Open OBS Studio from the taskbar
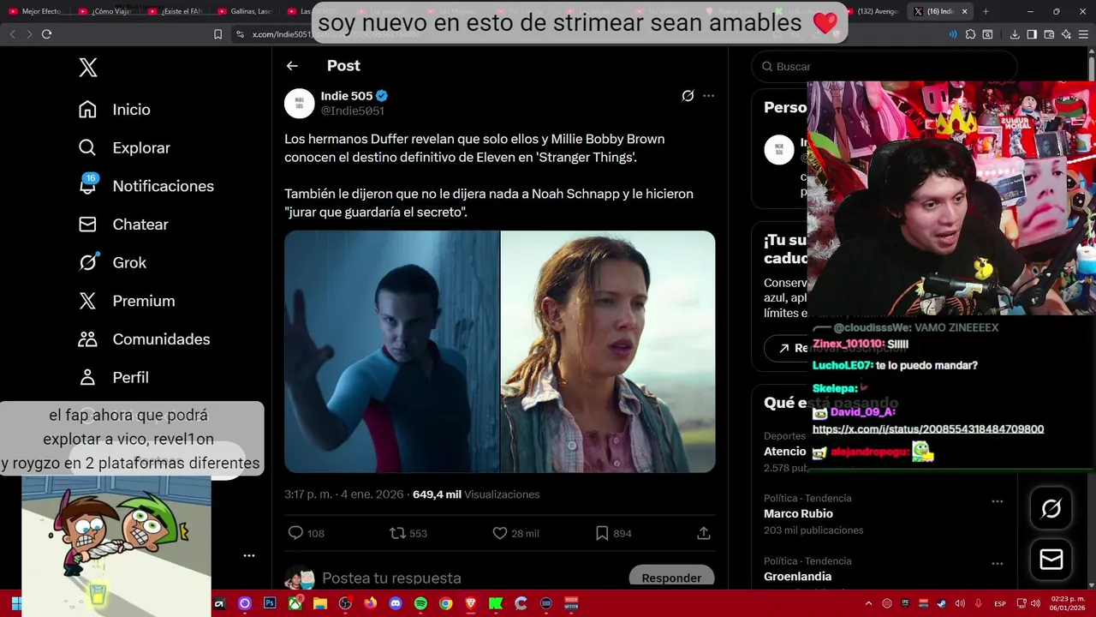1096x617 pixels. click(x=345, y=603)
